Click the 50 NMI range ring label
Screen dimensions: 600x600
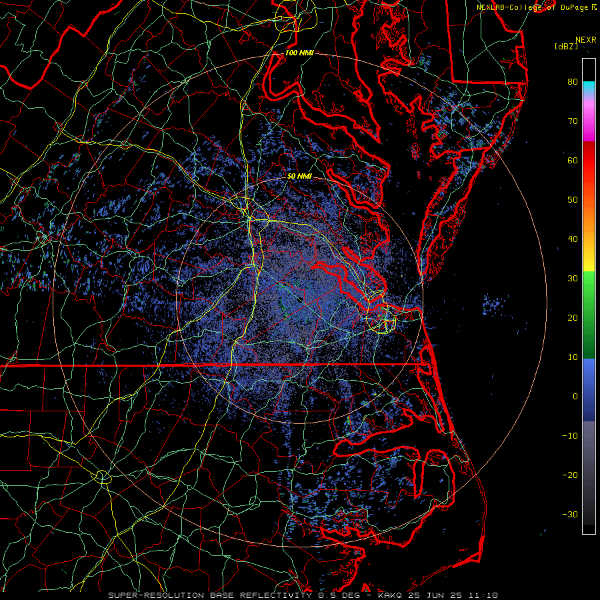click(x=299, y=177)
